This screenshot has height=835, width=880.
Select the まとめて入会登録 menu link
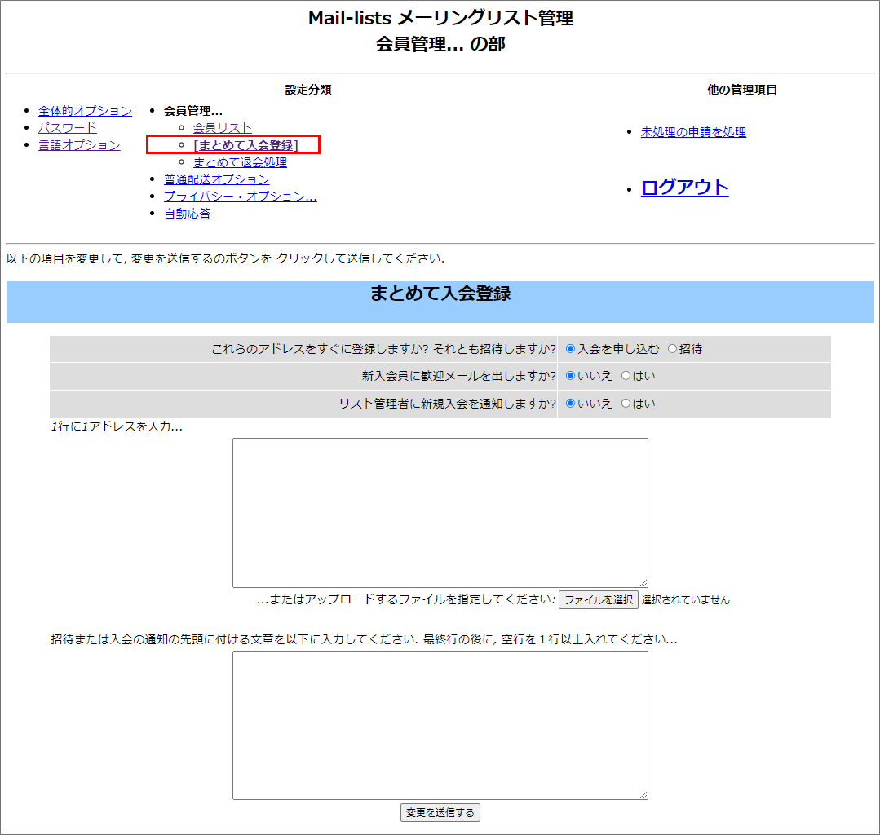245,145
